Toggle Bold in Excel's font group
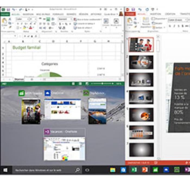 coord(18,24)
